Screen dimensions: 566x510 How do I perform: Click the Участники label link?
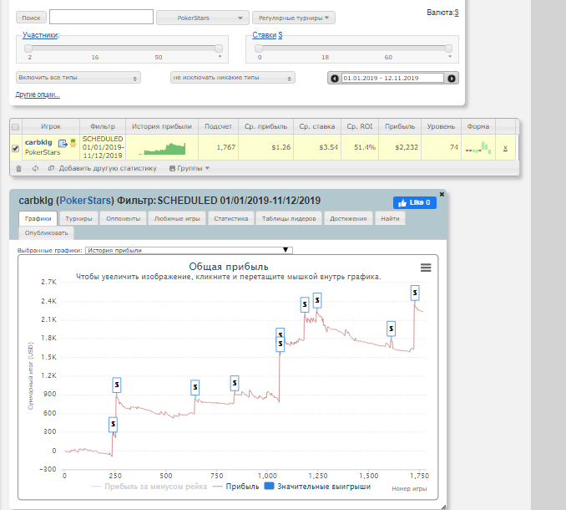40,35
